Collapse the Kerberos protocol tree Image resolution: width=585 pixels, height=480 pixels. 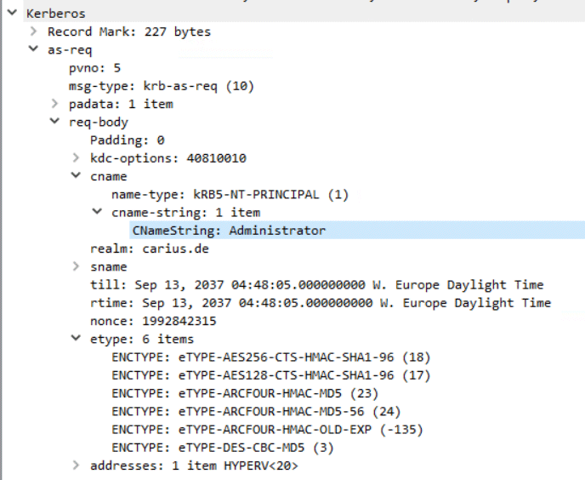12,13
